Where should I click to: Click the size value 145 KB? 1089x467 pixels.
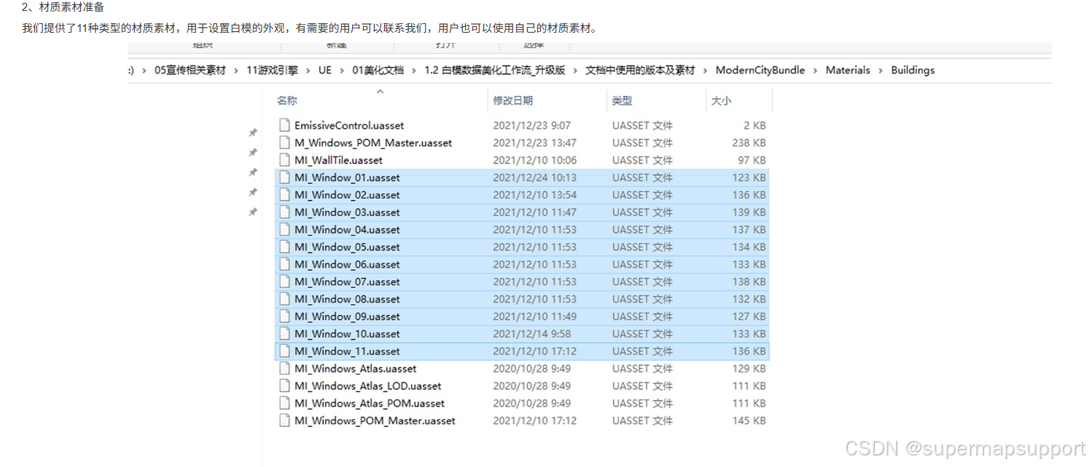click(749, 421)
